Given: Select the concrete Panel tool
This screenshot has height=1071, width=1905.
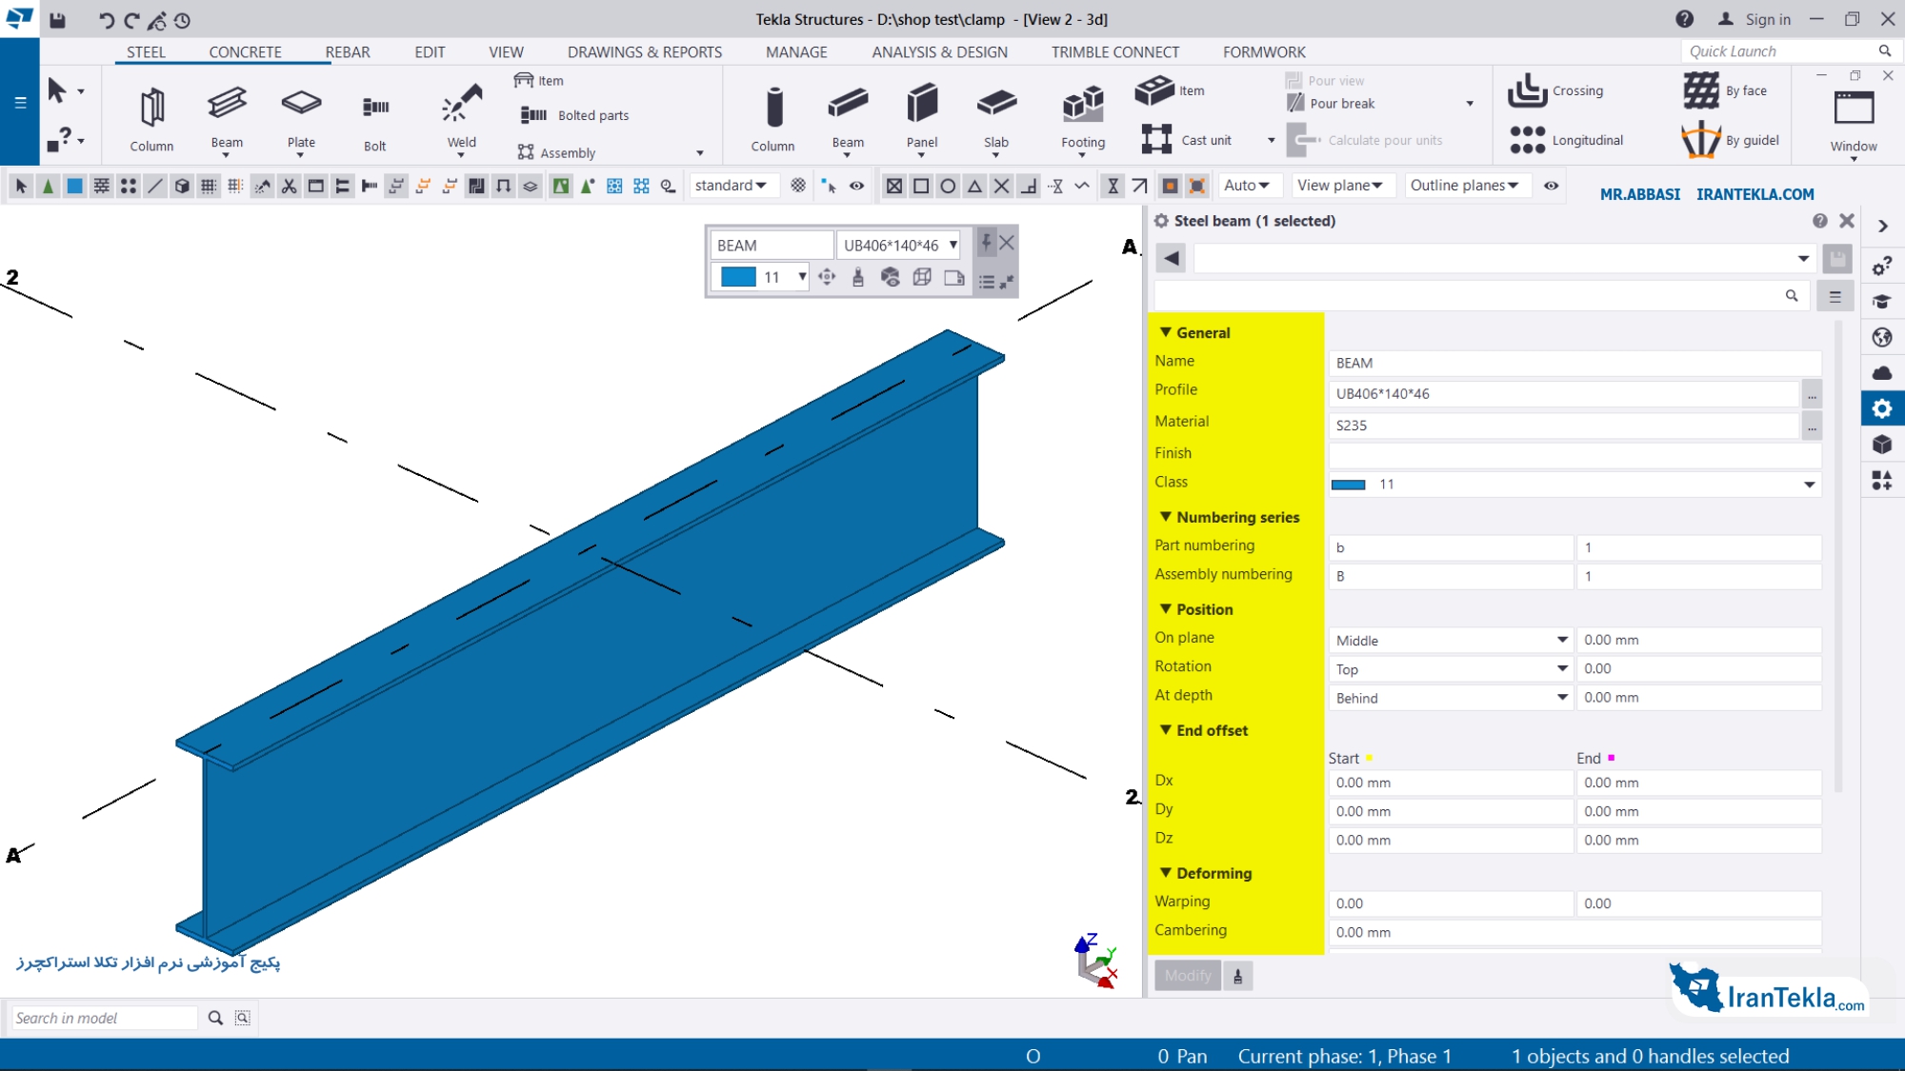Looking at the screenshot, I should click(922, 118).
